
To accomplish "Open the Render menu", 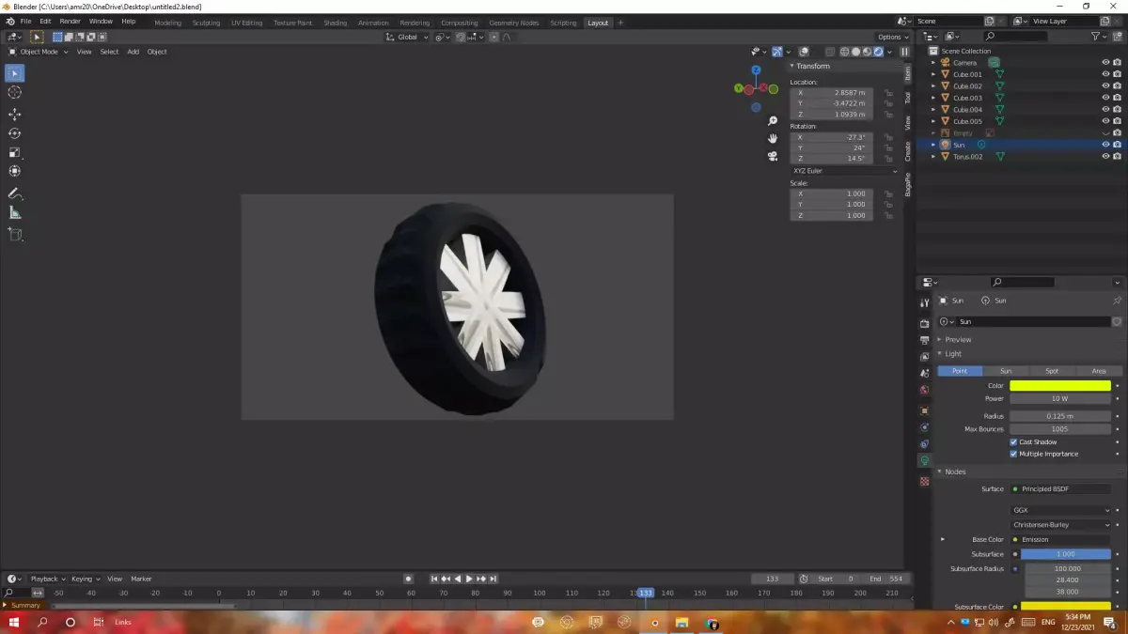I will [x=70, y=22].
